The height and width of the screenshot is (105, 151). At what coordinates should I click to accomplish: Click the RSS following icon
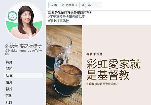(x=63, y=5)
